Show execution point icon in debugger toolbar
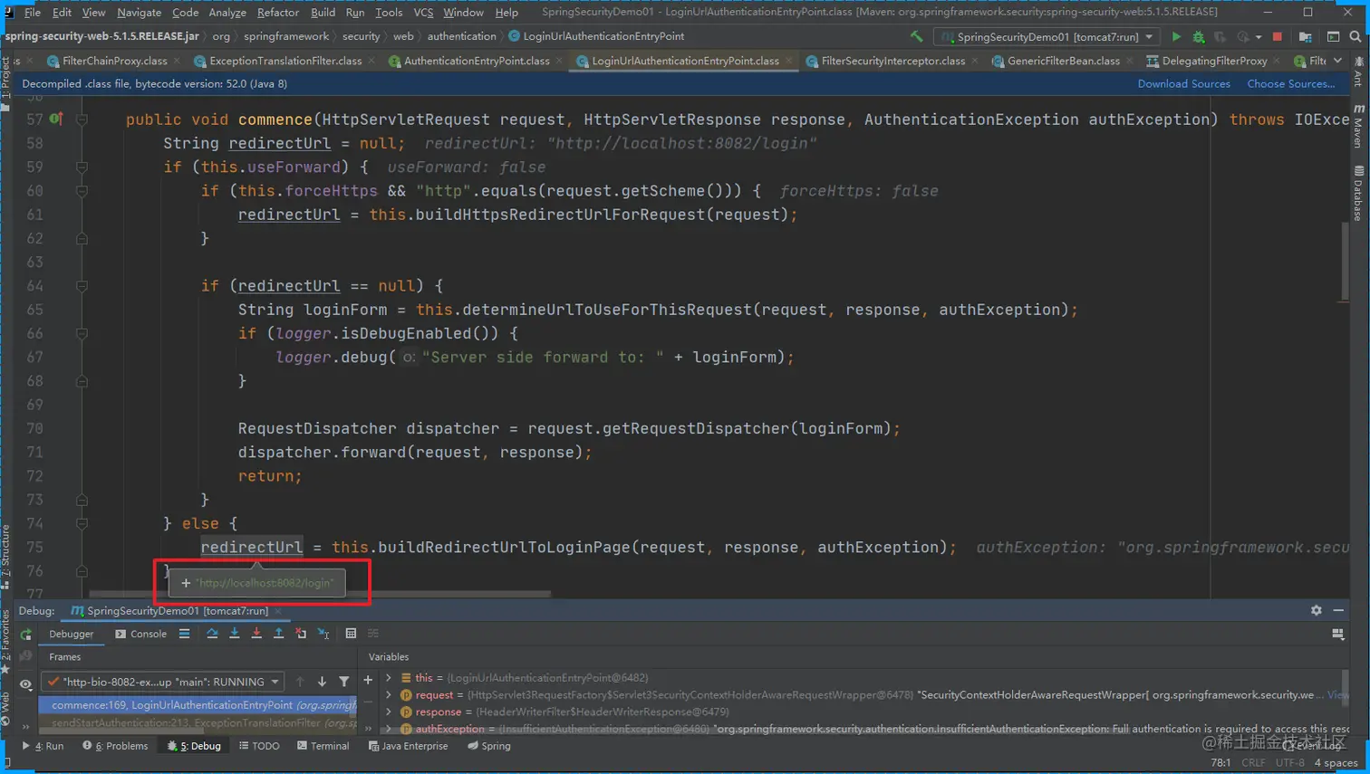Viewport: 1370px width, 774px height. (x=184, y=634)
